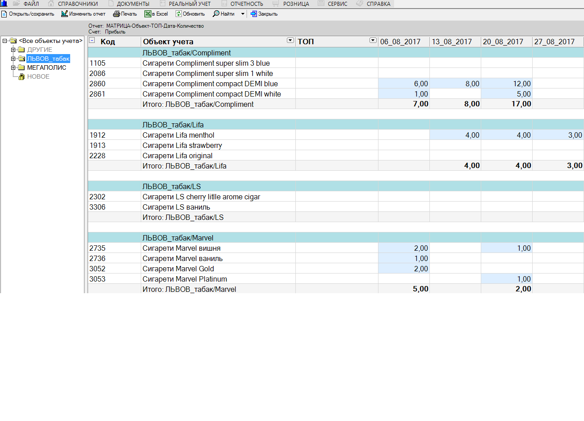Click the 12,00 value for Compliment DEMI blue

pyautogui.click(x=507, y=84)
